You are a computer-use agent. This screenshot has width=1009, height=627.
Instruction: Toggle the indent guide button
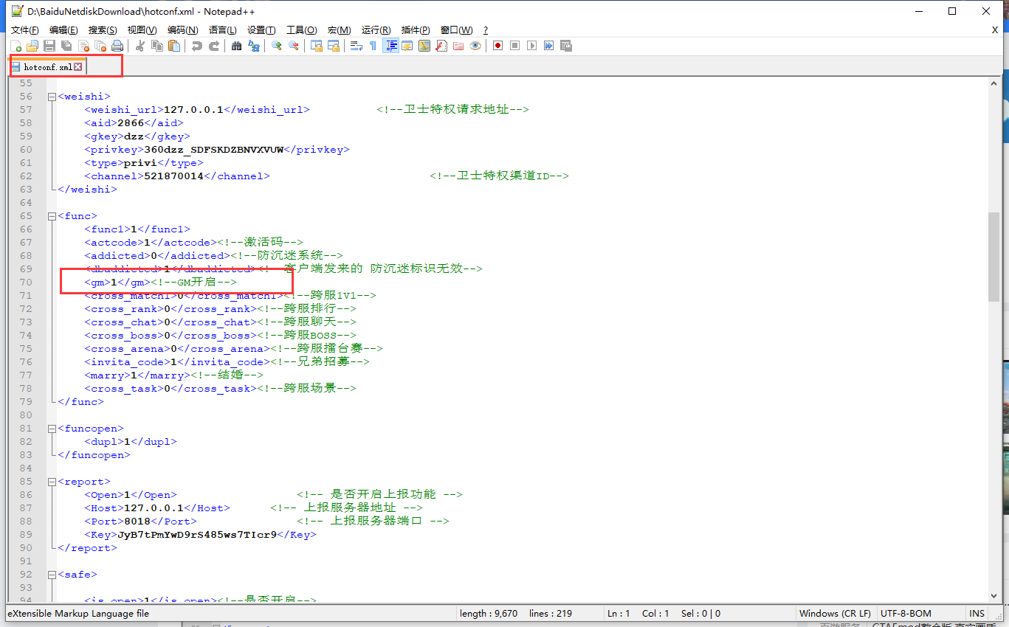coord(390,46)
